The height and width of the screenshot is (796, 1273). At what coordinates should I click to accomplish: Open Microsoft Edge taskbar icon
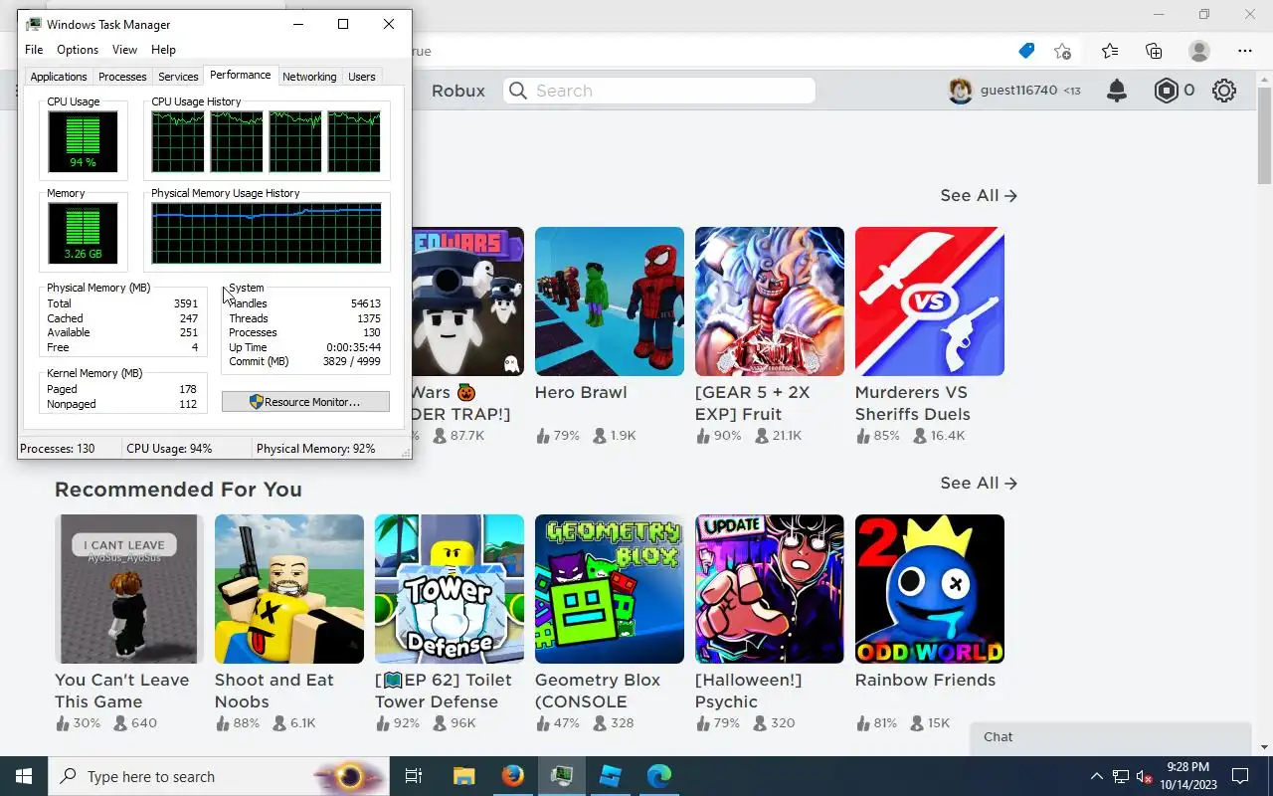click(x=658, y=776)
